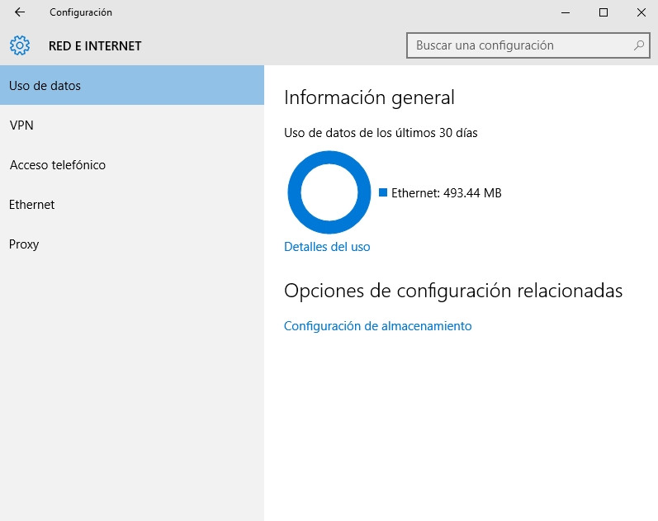Minimize the Configuración window
The image size is (658, 521).
[566, 12]
